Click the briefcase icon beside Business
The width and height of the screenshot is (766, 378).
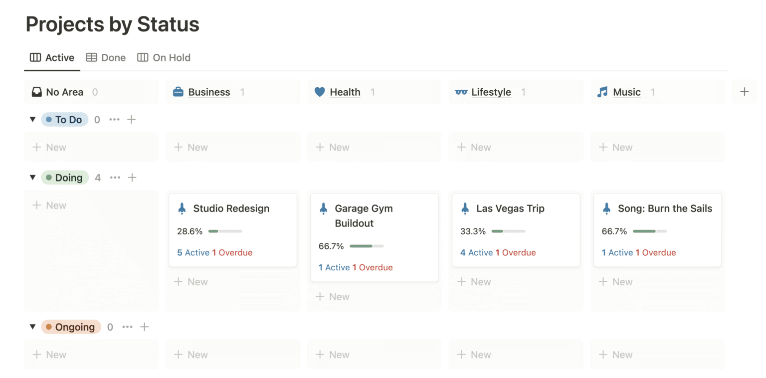point(178,92)
